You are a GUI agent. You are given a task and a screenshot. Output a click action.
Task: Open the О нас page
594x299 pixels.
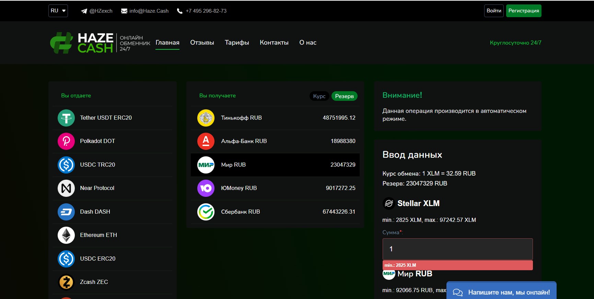(x=308, y=43)
